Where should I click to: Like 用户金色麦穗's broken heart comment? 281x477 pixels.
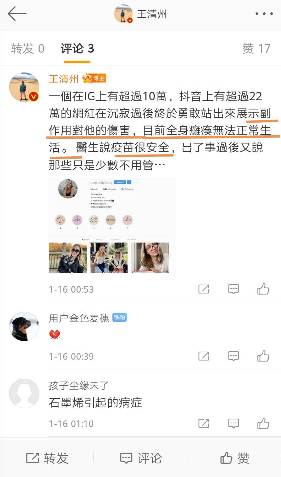coord(263,356)
